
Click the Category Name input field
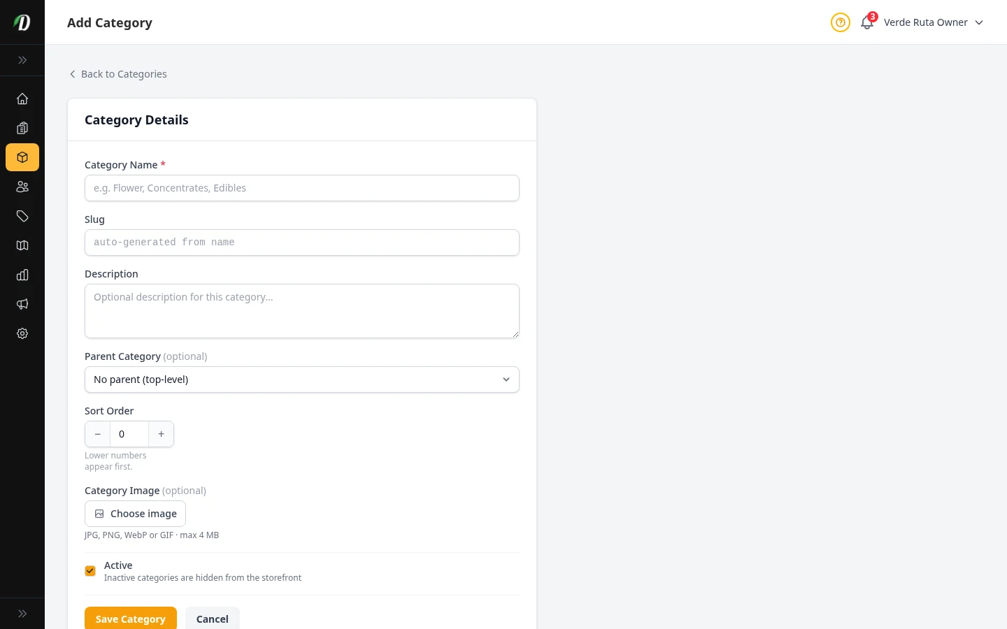(301, 188)
